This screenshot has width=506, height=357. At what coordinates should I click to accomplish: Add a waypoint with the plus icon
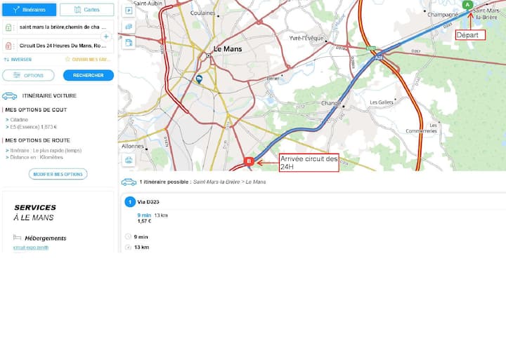coord(106,36)
